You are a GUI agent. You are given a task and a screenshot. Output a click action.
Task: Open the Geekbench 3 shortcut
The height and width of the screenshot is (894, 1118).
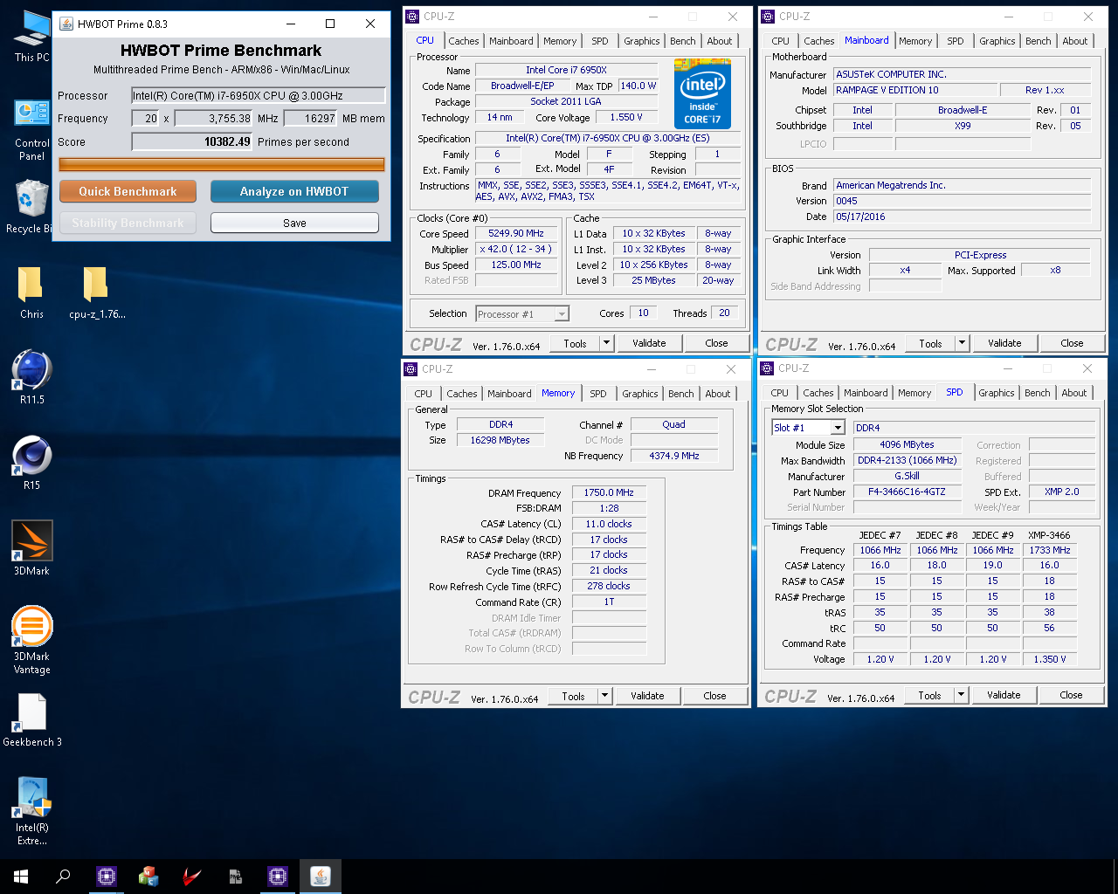click(x=31, y=719)
